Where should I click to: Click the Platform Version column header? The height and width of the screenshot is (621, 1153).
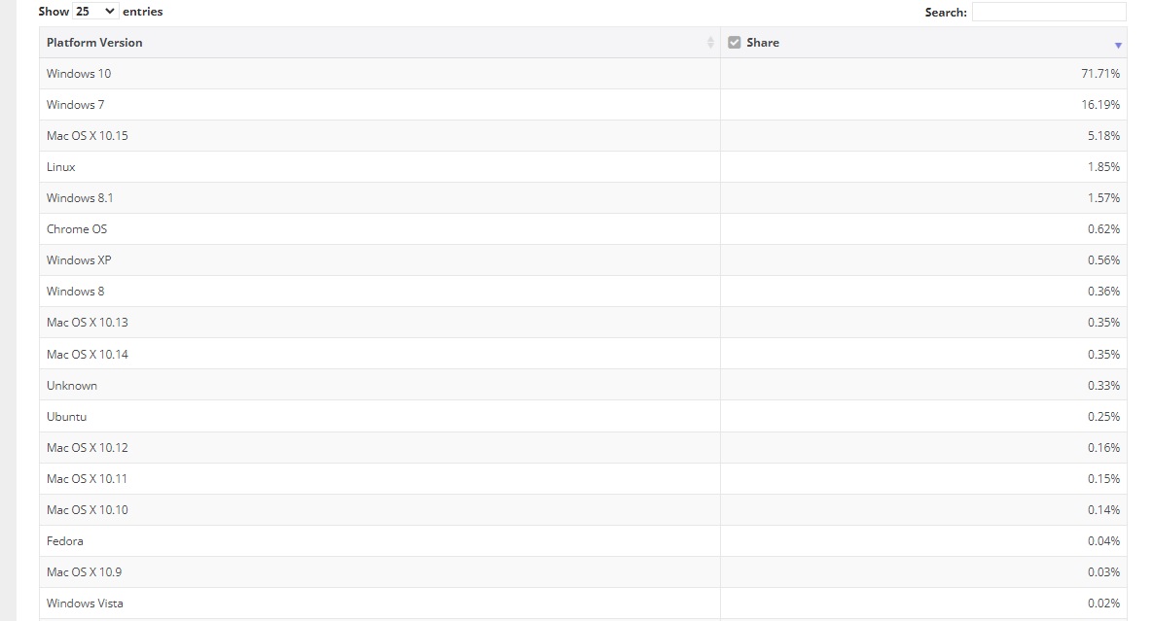click(379, 43)
